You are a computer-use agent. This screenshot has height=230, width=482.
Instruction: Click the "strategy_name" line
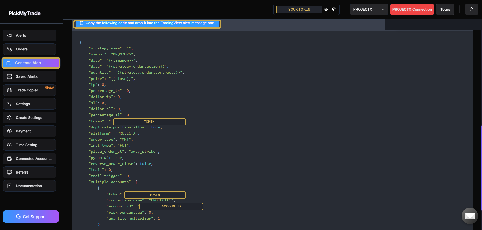(111, 48)
